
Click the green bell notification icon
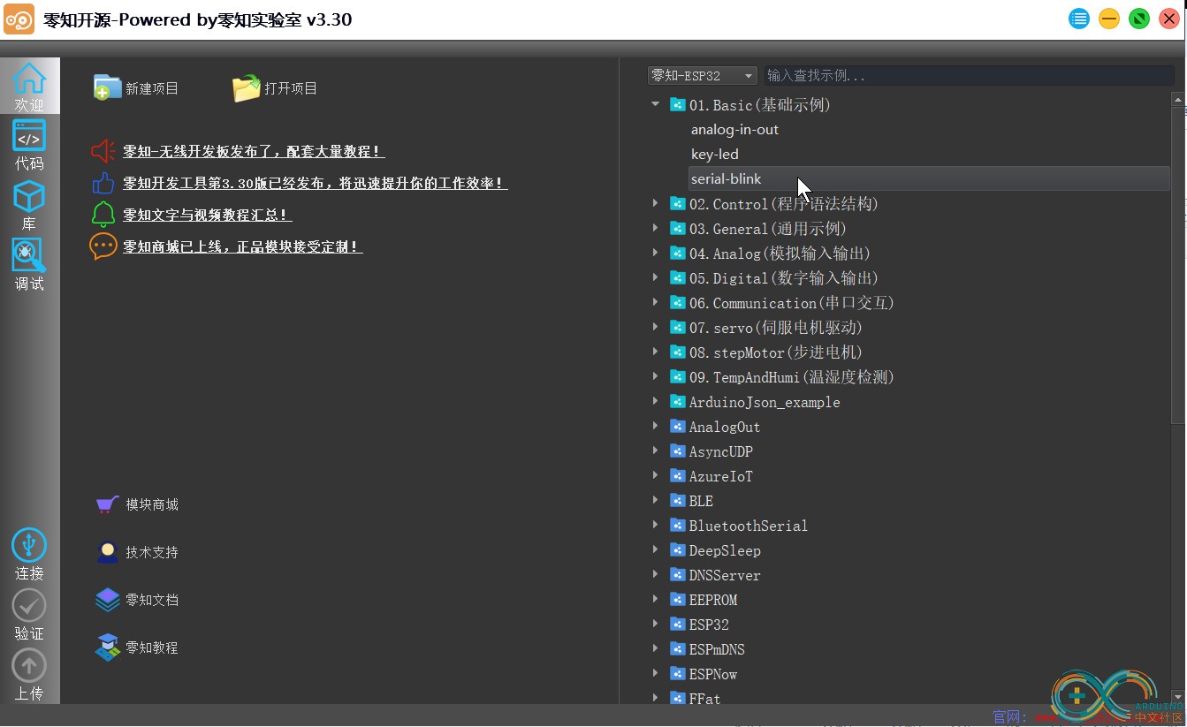click(103, 215)
